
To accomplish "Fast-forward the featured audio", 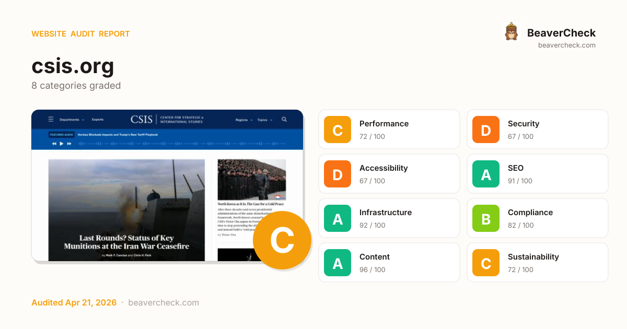I will click(69, 144).
